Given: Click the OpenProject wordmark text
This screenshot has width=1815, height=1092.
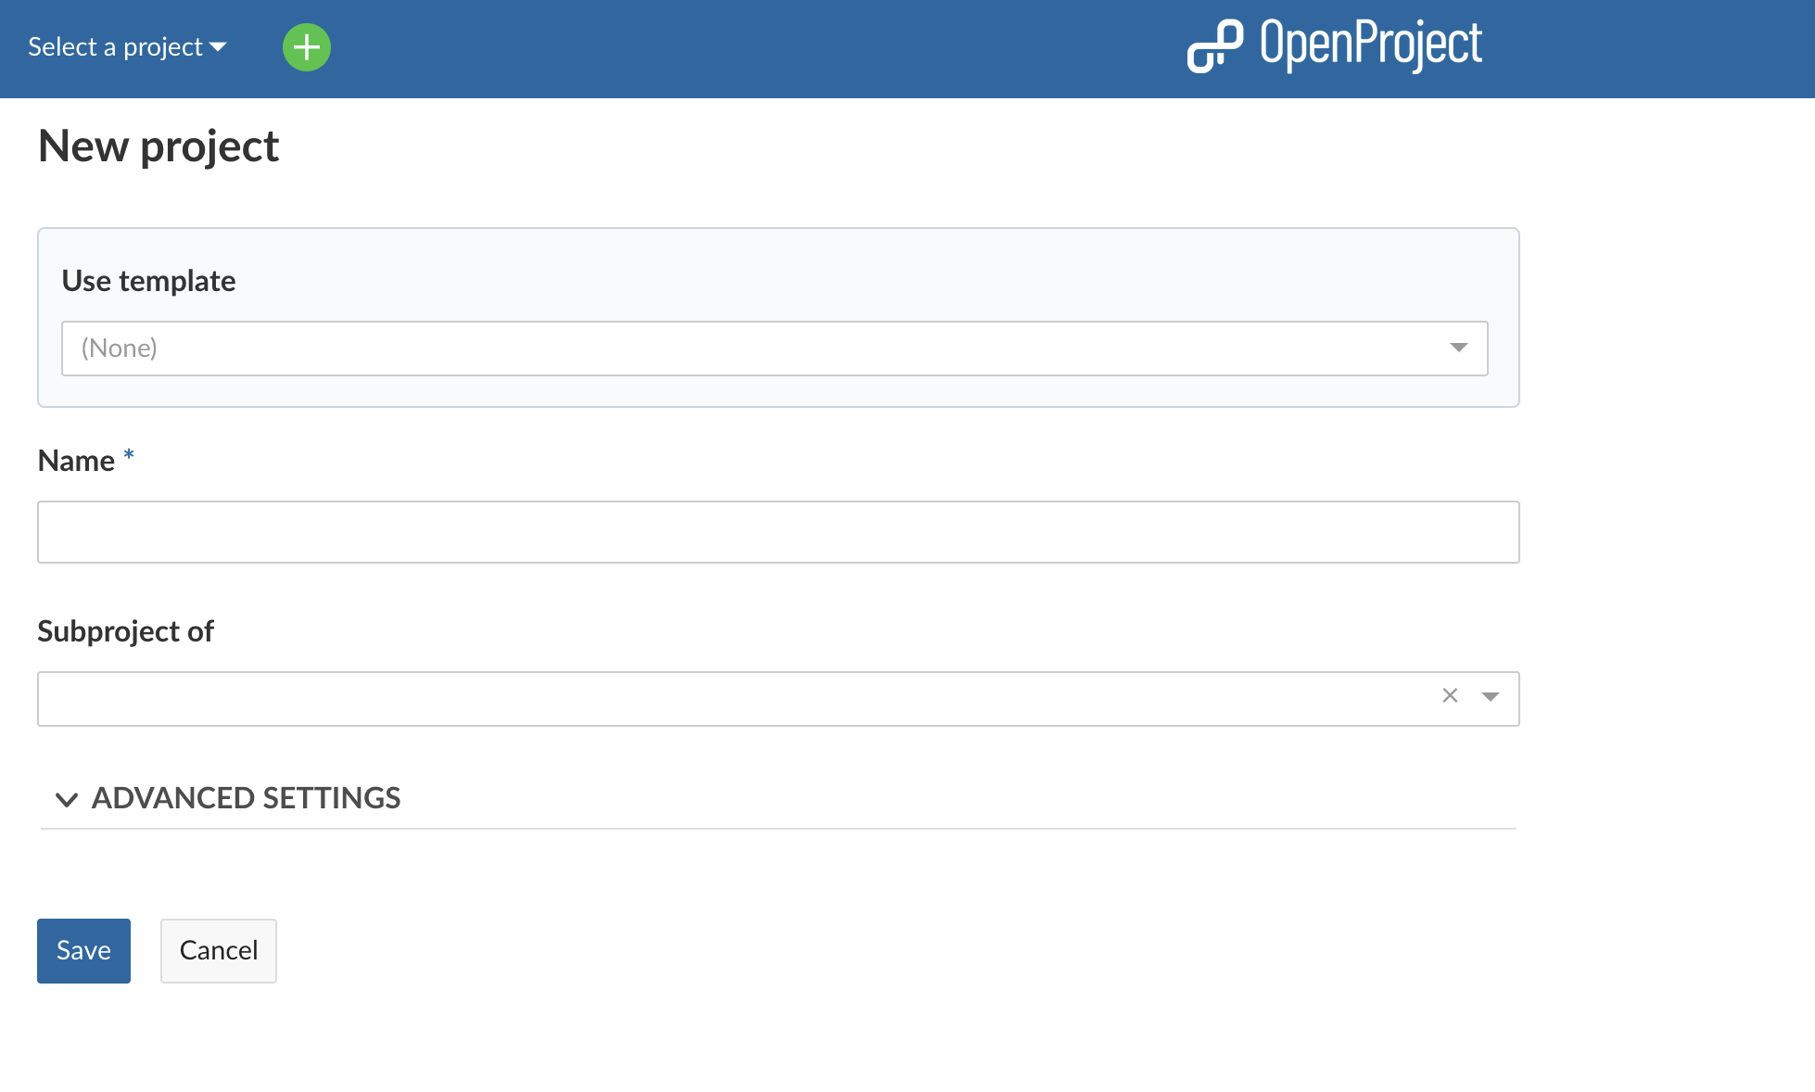Looking at the screenshot, I should pos(1370,44).
